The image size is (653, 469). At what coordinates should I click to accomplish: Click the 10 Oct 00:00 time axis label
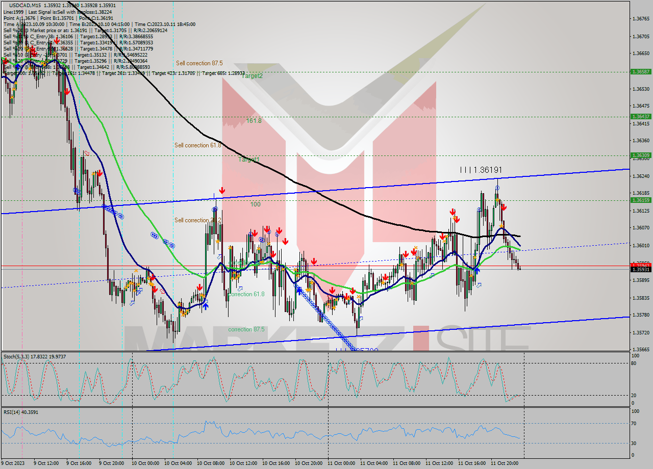146,463
